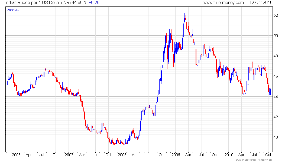Open the www.fullermoney.com link text
This screenshot has height=162, width=298.
coord(224,3)
